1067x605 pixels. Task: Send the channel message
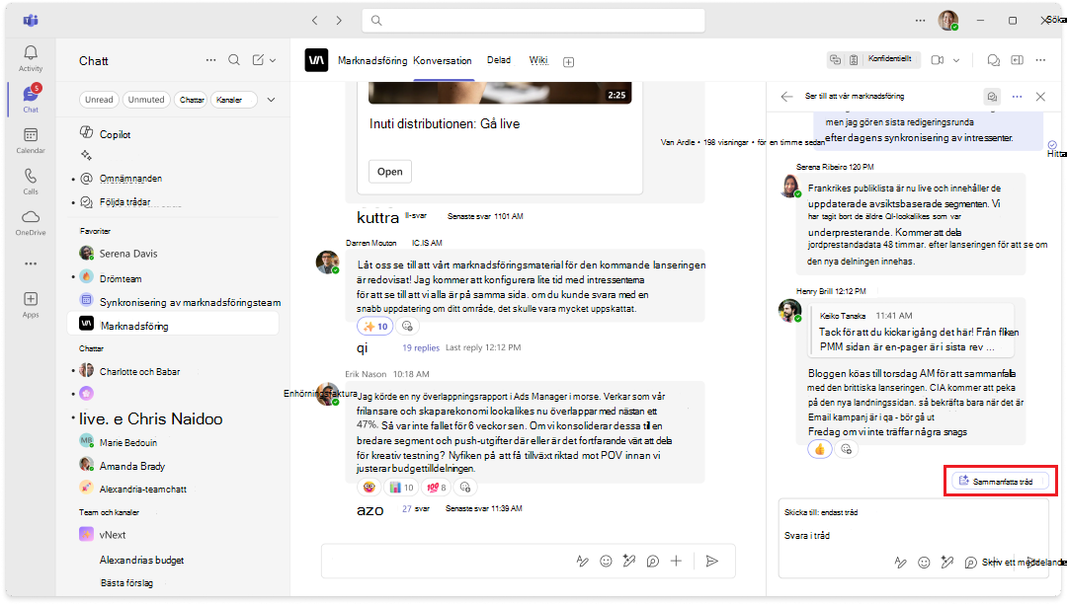[711, 561]
